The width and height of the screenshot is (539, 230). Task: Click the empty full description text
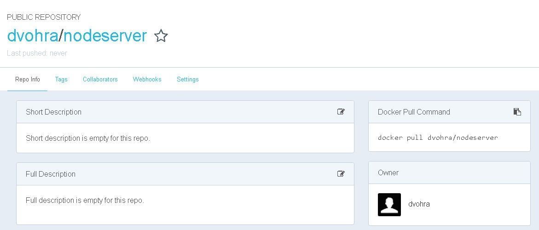point(85,200)
